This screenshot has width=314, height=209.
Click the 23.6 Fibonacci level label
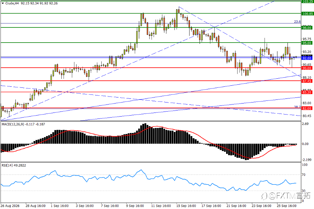(297, 21)
